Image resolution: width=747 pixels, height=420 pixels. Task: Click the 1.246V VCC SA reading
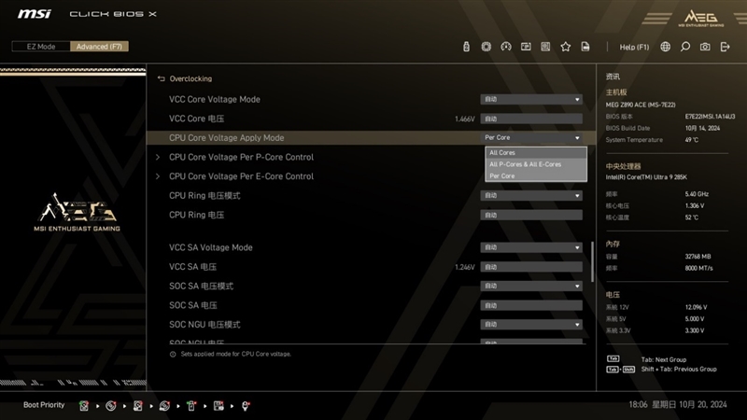(x=464, y=267)
